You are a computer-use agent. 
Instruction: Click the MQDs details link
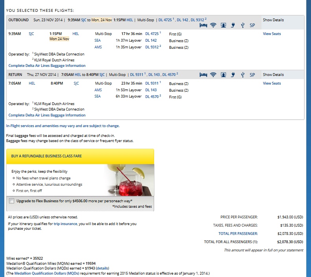tap(102, 268)
